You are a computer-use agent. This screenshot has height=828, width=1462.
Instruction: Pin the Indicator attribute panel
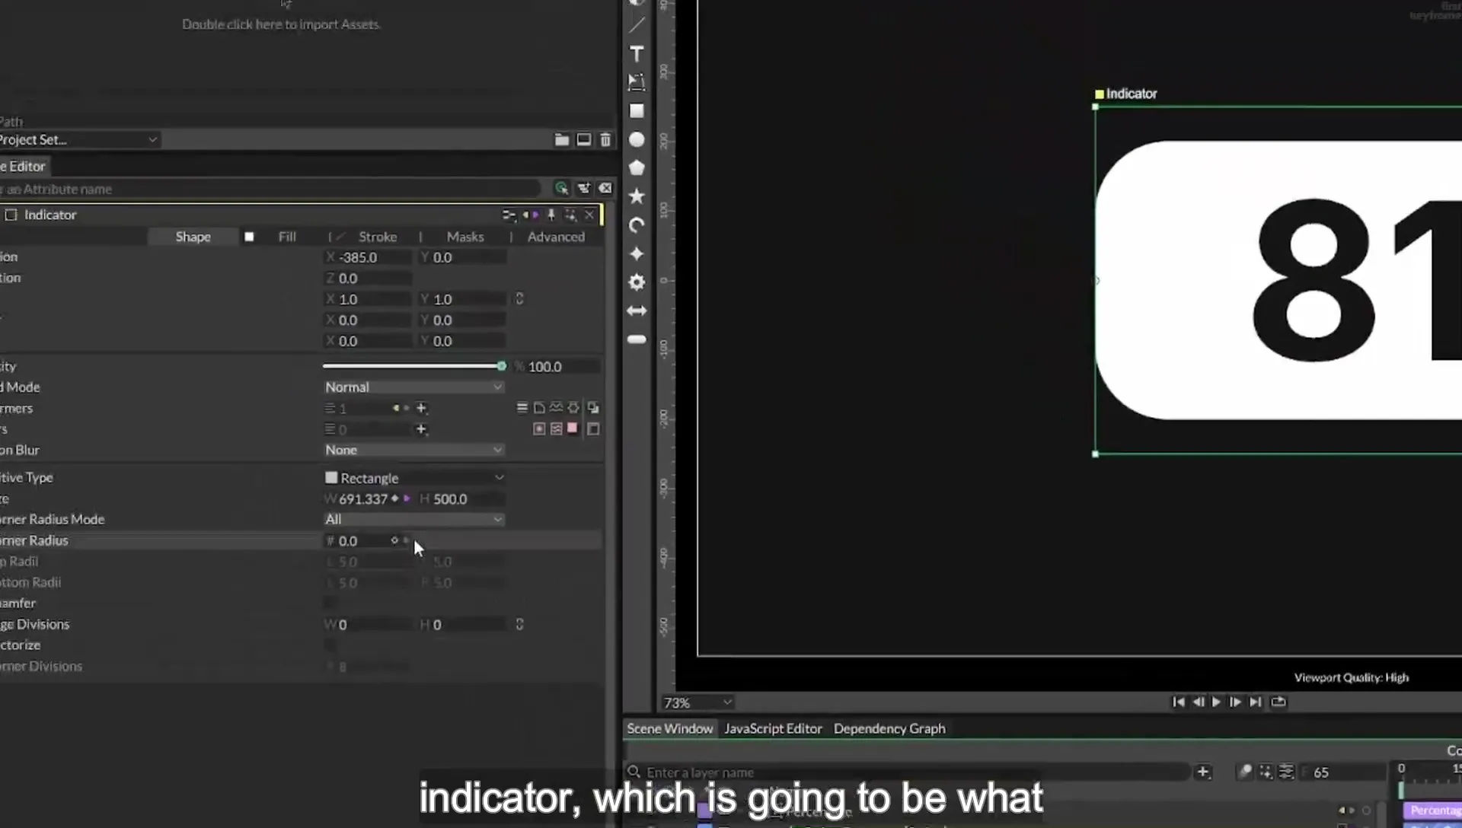pos(551,215)
